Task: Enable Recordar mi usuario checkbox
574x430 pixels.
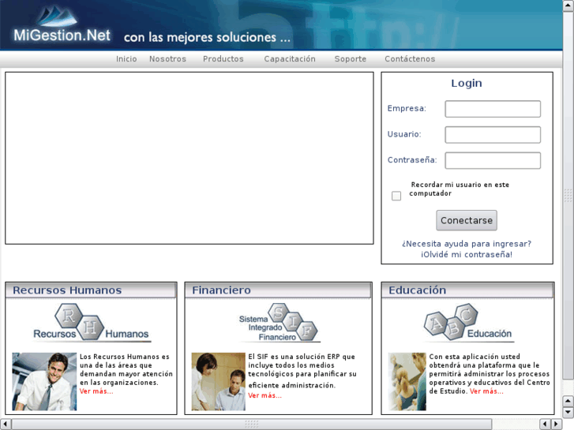Action: [x=396, y=196]
